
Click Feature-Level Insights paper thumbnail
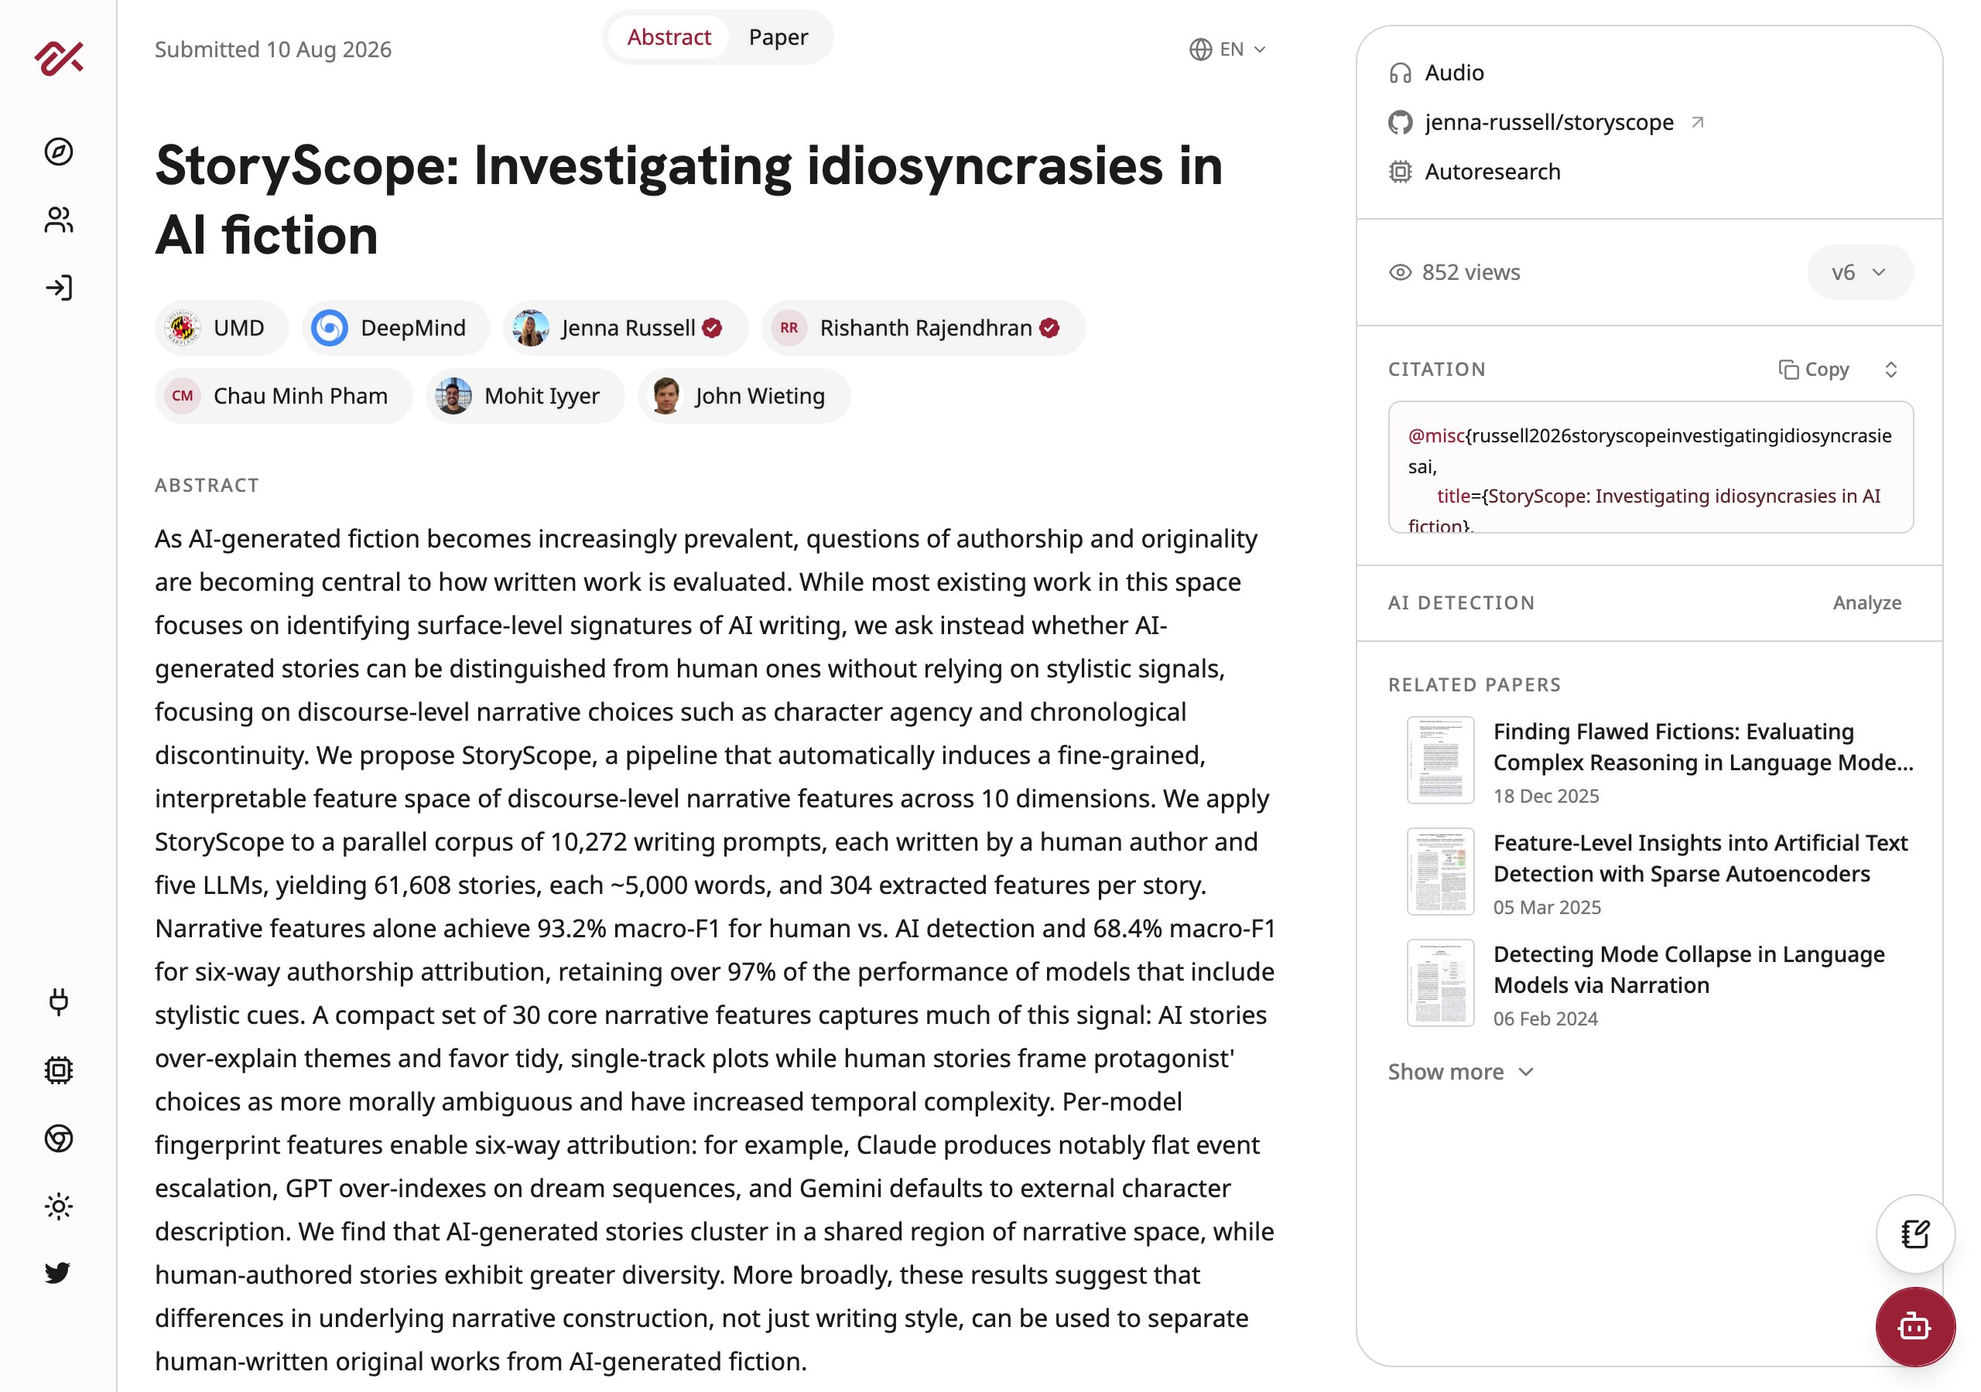1440,871
